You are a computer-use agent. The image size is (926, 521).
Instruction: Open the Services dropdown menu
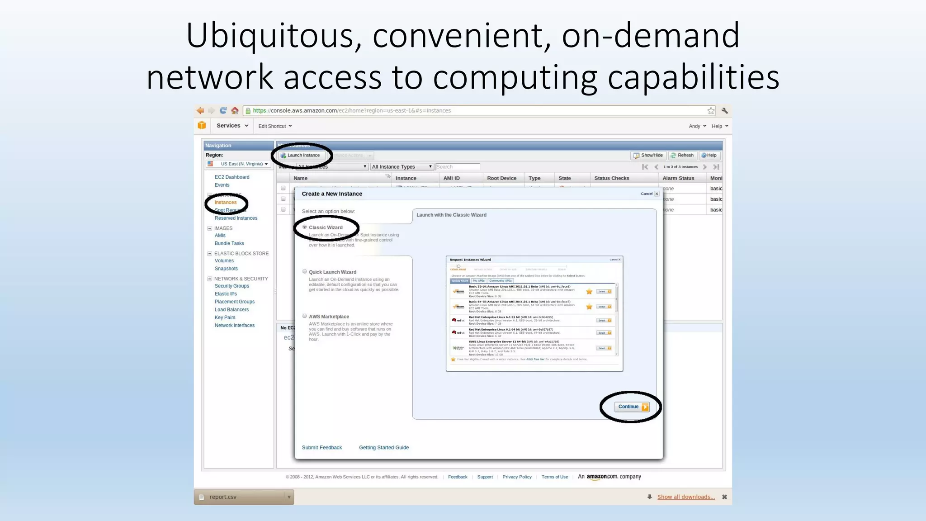[x=232, y=126]
